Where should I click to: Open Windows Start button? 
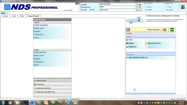(x=3, y=103)
